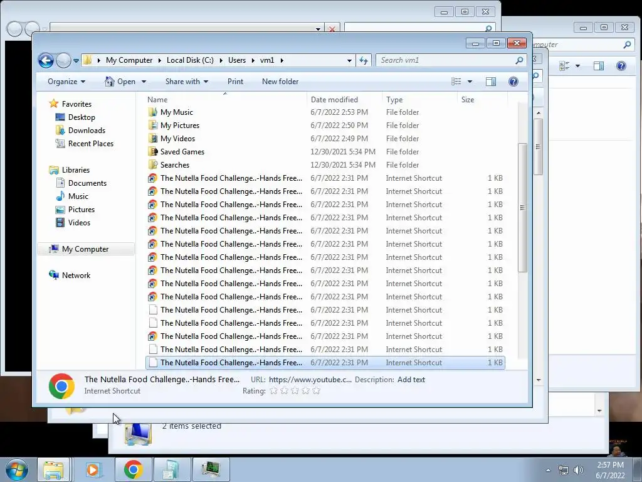Click Users in the address breadcrumb
642x482 pixels.
pyautogui.click(x=236, y=60)
